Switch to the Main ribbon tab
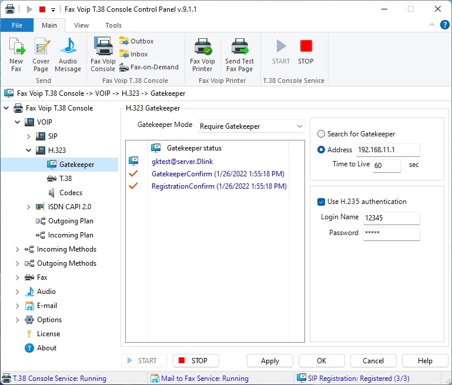452x385 pixels. [x=49, y=25]
